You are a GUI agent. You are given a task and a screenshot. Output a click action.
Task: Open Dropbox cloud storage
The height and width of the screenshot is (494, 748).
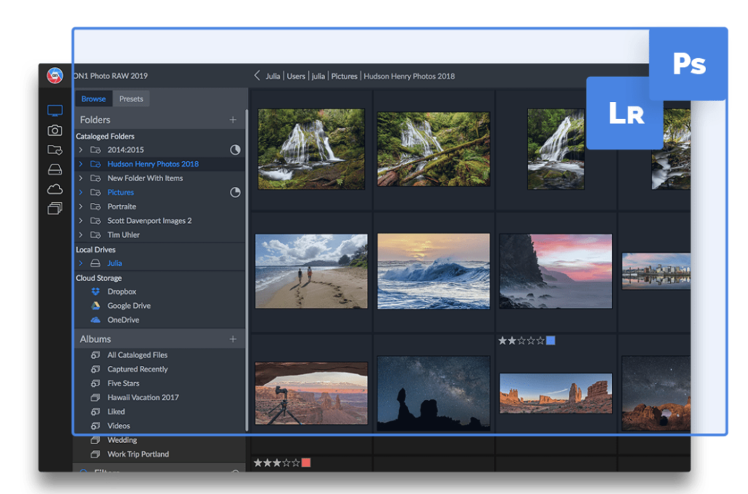(121, 292)
